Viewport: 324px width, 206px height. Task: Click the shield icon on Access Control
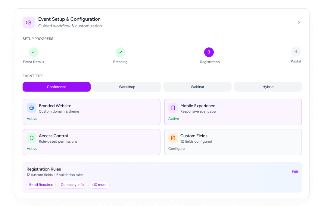32,138
